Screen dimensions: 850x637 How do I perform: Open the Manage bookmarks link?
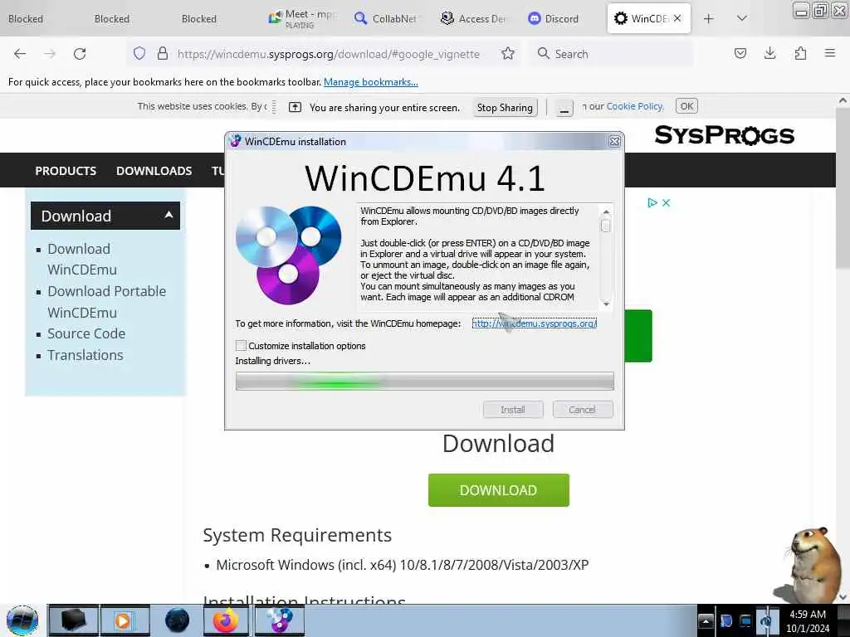click(x=371, y=82)
